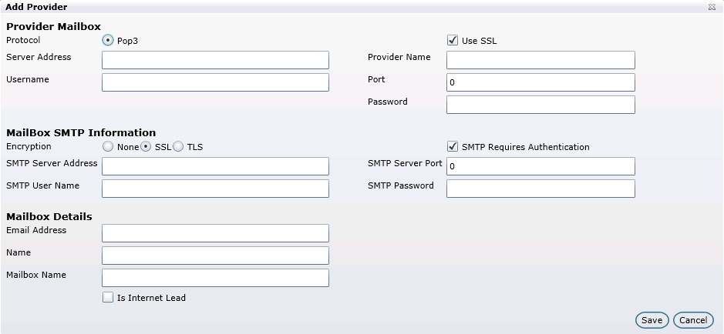The image size is (724, 334).
Task: Click the Cancel button
Action: pos(692,320)
